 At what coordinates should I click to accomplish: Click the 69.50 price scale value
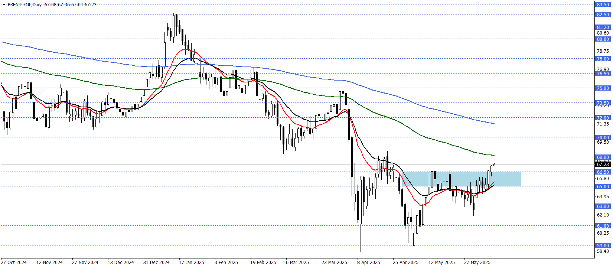pyautogui.click(x=603, y=142)
